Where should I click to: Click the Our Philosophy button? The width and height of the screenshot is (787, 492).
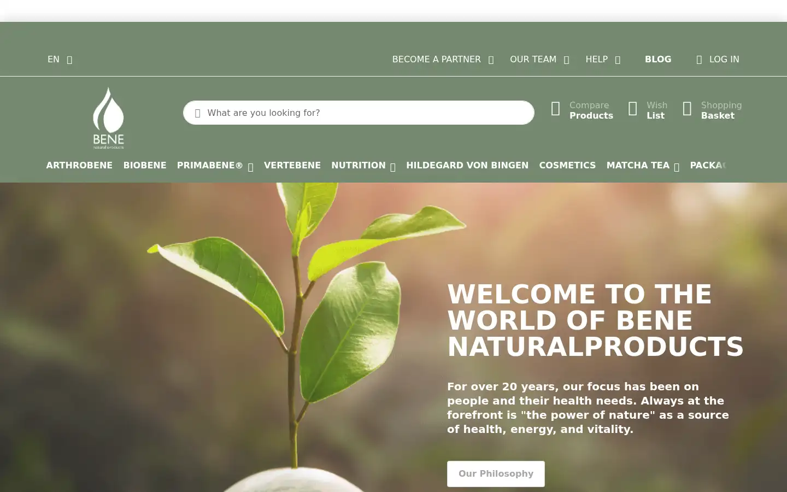point(496,474)
